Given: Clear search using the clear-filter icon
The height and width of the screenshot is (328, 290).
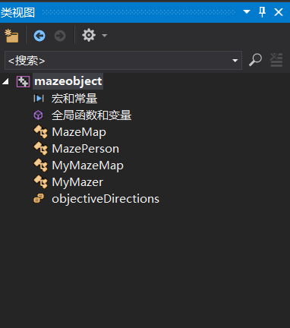Looking at the screenshot, I should click(276, 60).
